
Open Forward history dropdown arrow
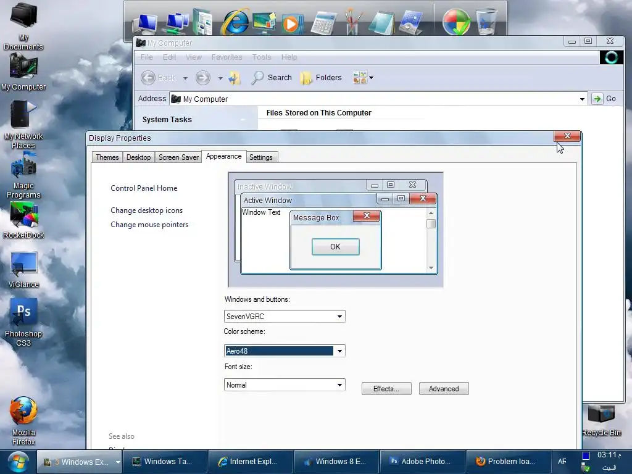220,78
